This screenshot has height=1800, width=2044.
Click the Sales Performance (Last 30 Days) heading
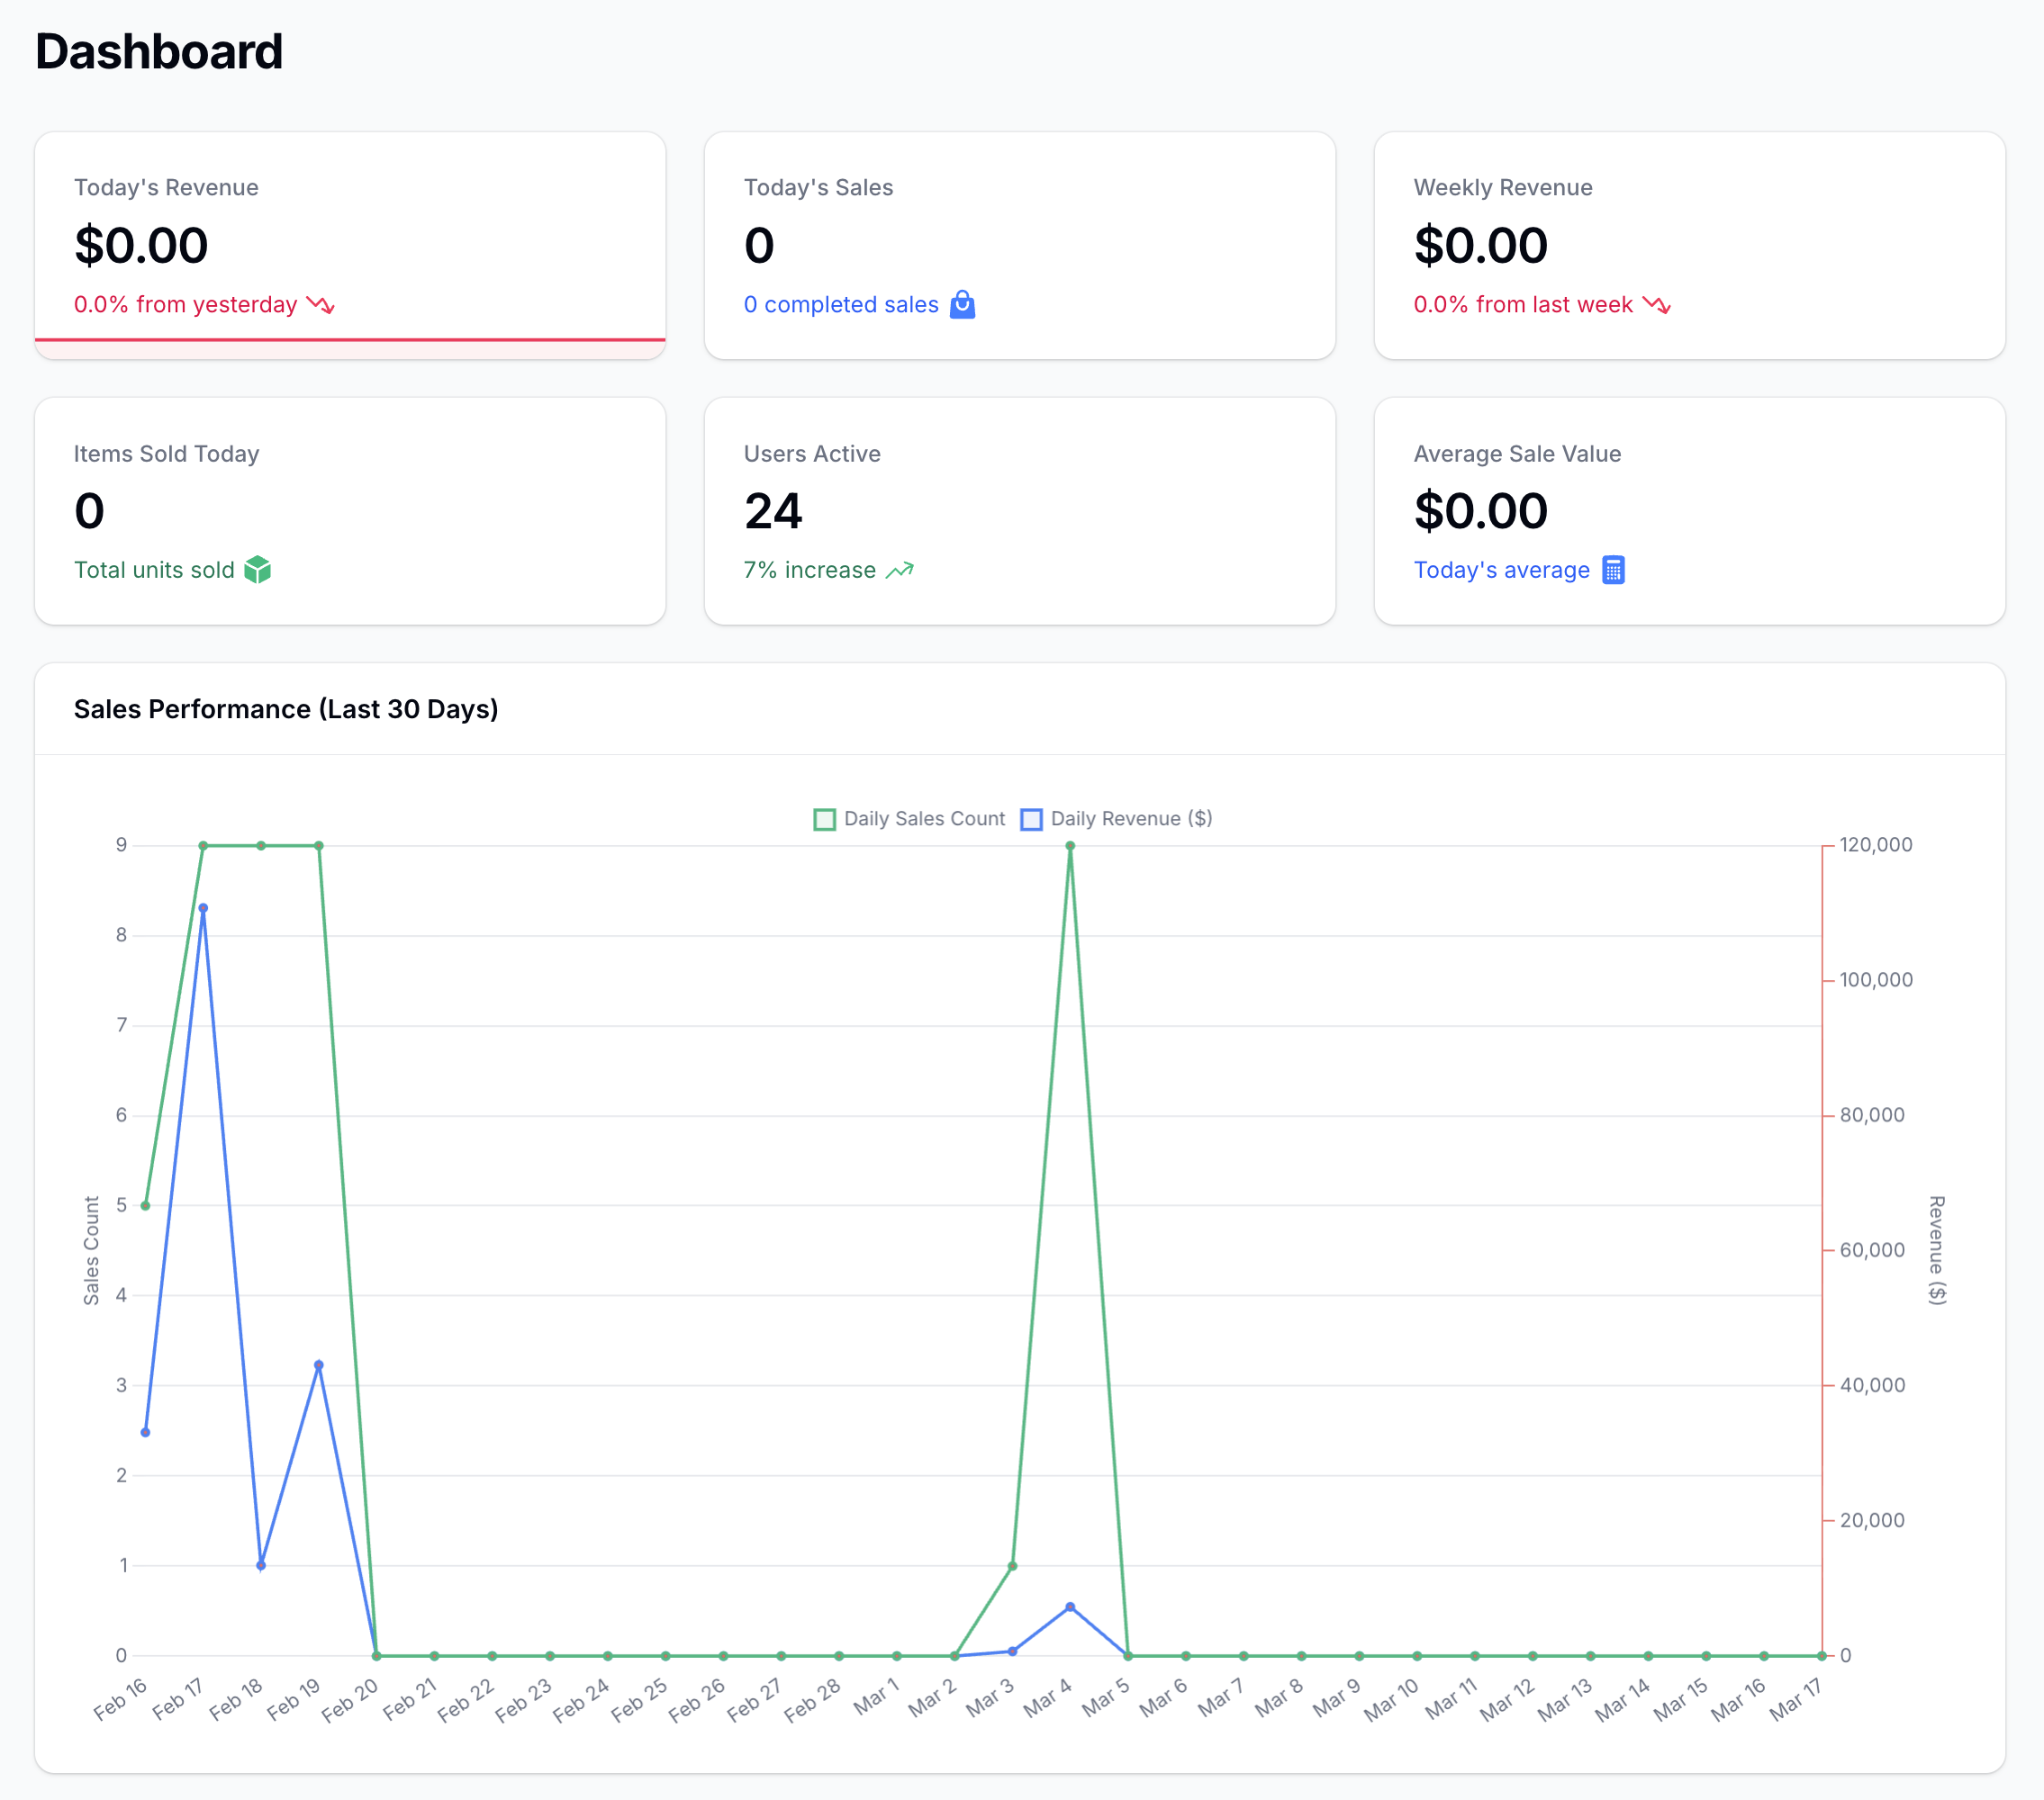286,708
